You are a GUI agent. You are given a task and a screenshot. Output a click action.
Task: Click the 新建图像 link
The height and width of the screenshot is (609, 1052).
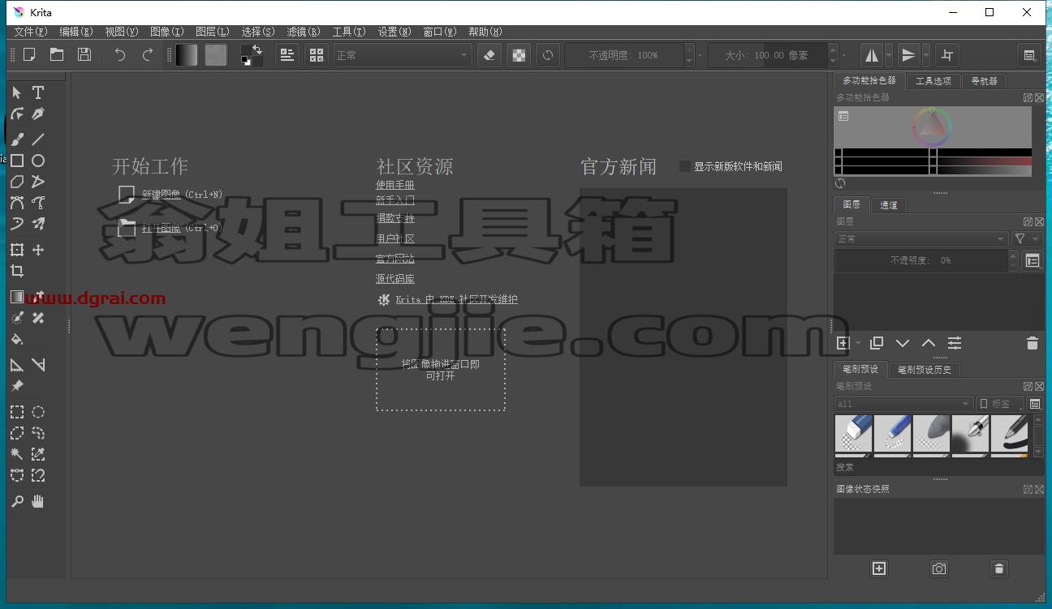point(161,195)
